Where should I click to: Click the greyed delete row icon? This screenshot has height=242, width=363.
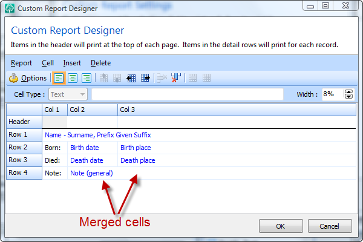[x=162, y=78]
